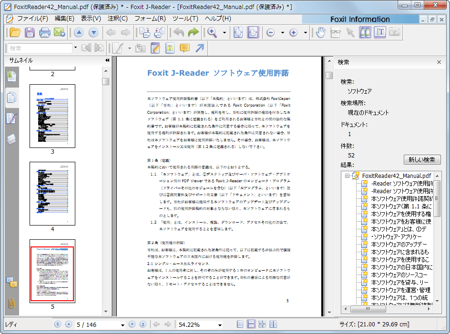Click the Save floppy disk icon
Screen dimensions: 450x334
pos(30,32)
